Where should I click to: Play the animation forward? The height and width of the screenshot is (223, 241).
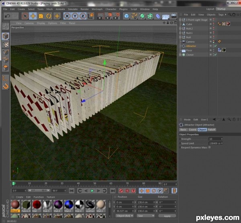(x=92, y=191)
